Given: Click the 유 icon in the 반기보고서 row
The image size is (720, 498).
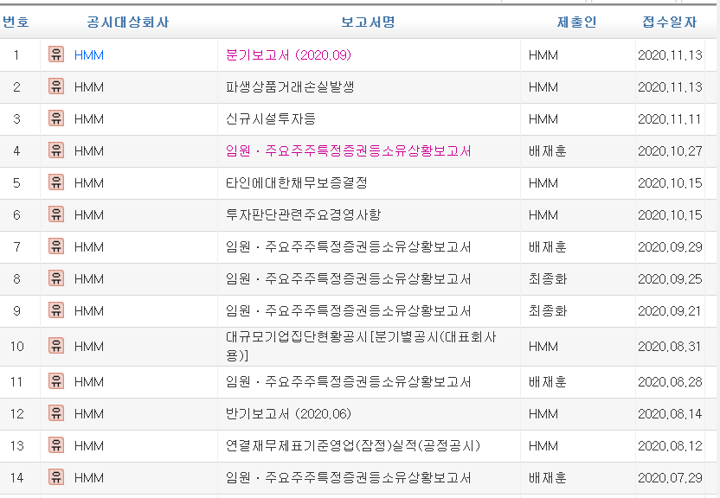Looking at the screenshot, I should 56,413.
